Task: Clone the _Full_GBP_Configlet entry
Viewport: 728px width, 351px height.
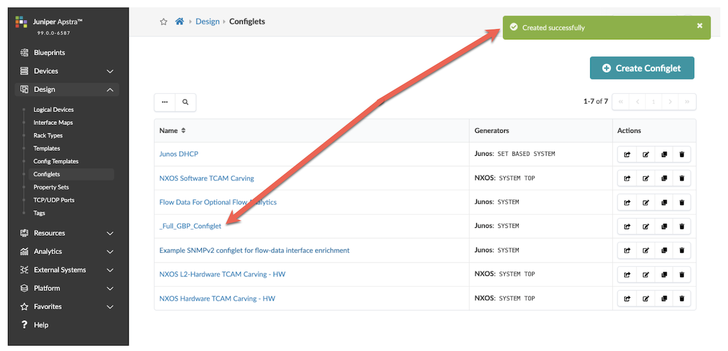Action: point(664,227)
